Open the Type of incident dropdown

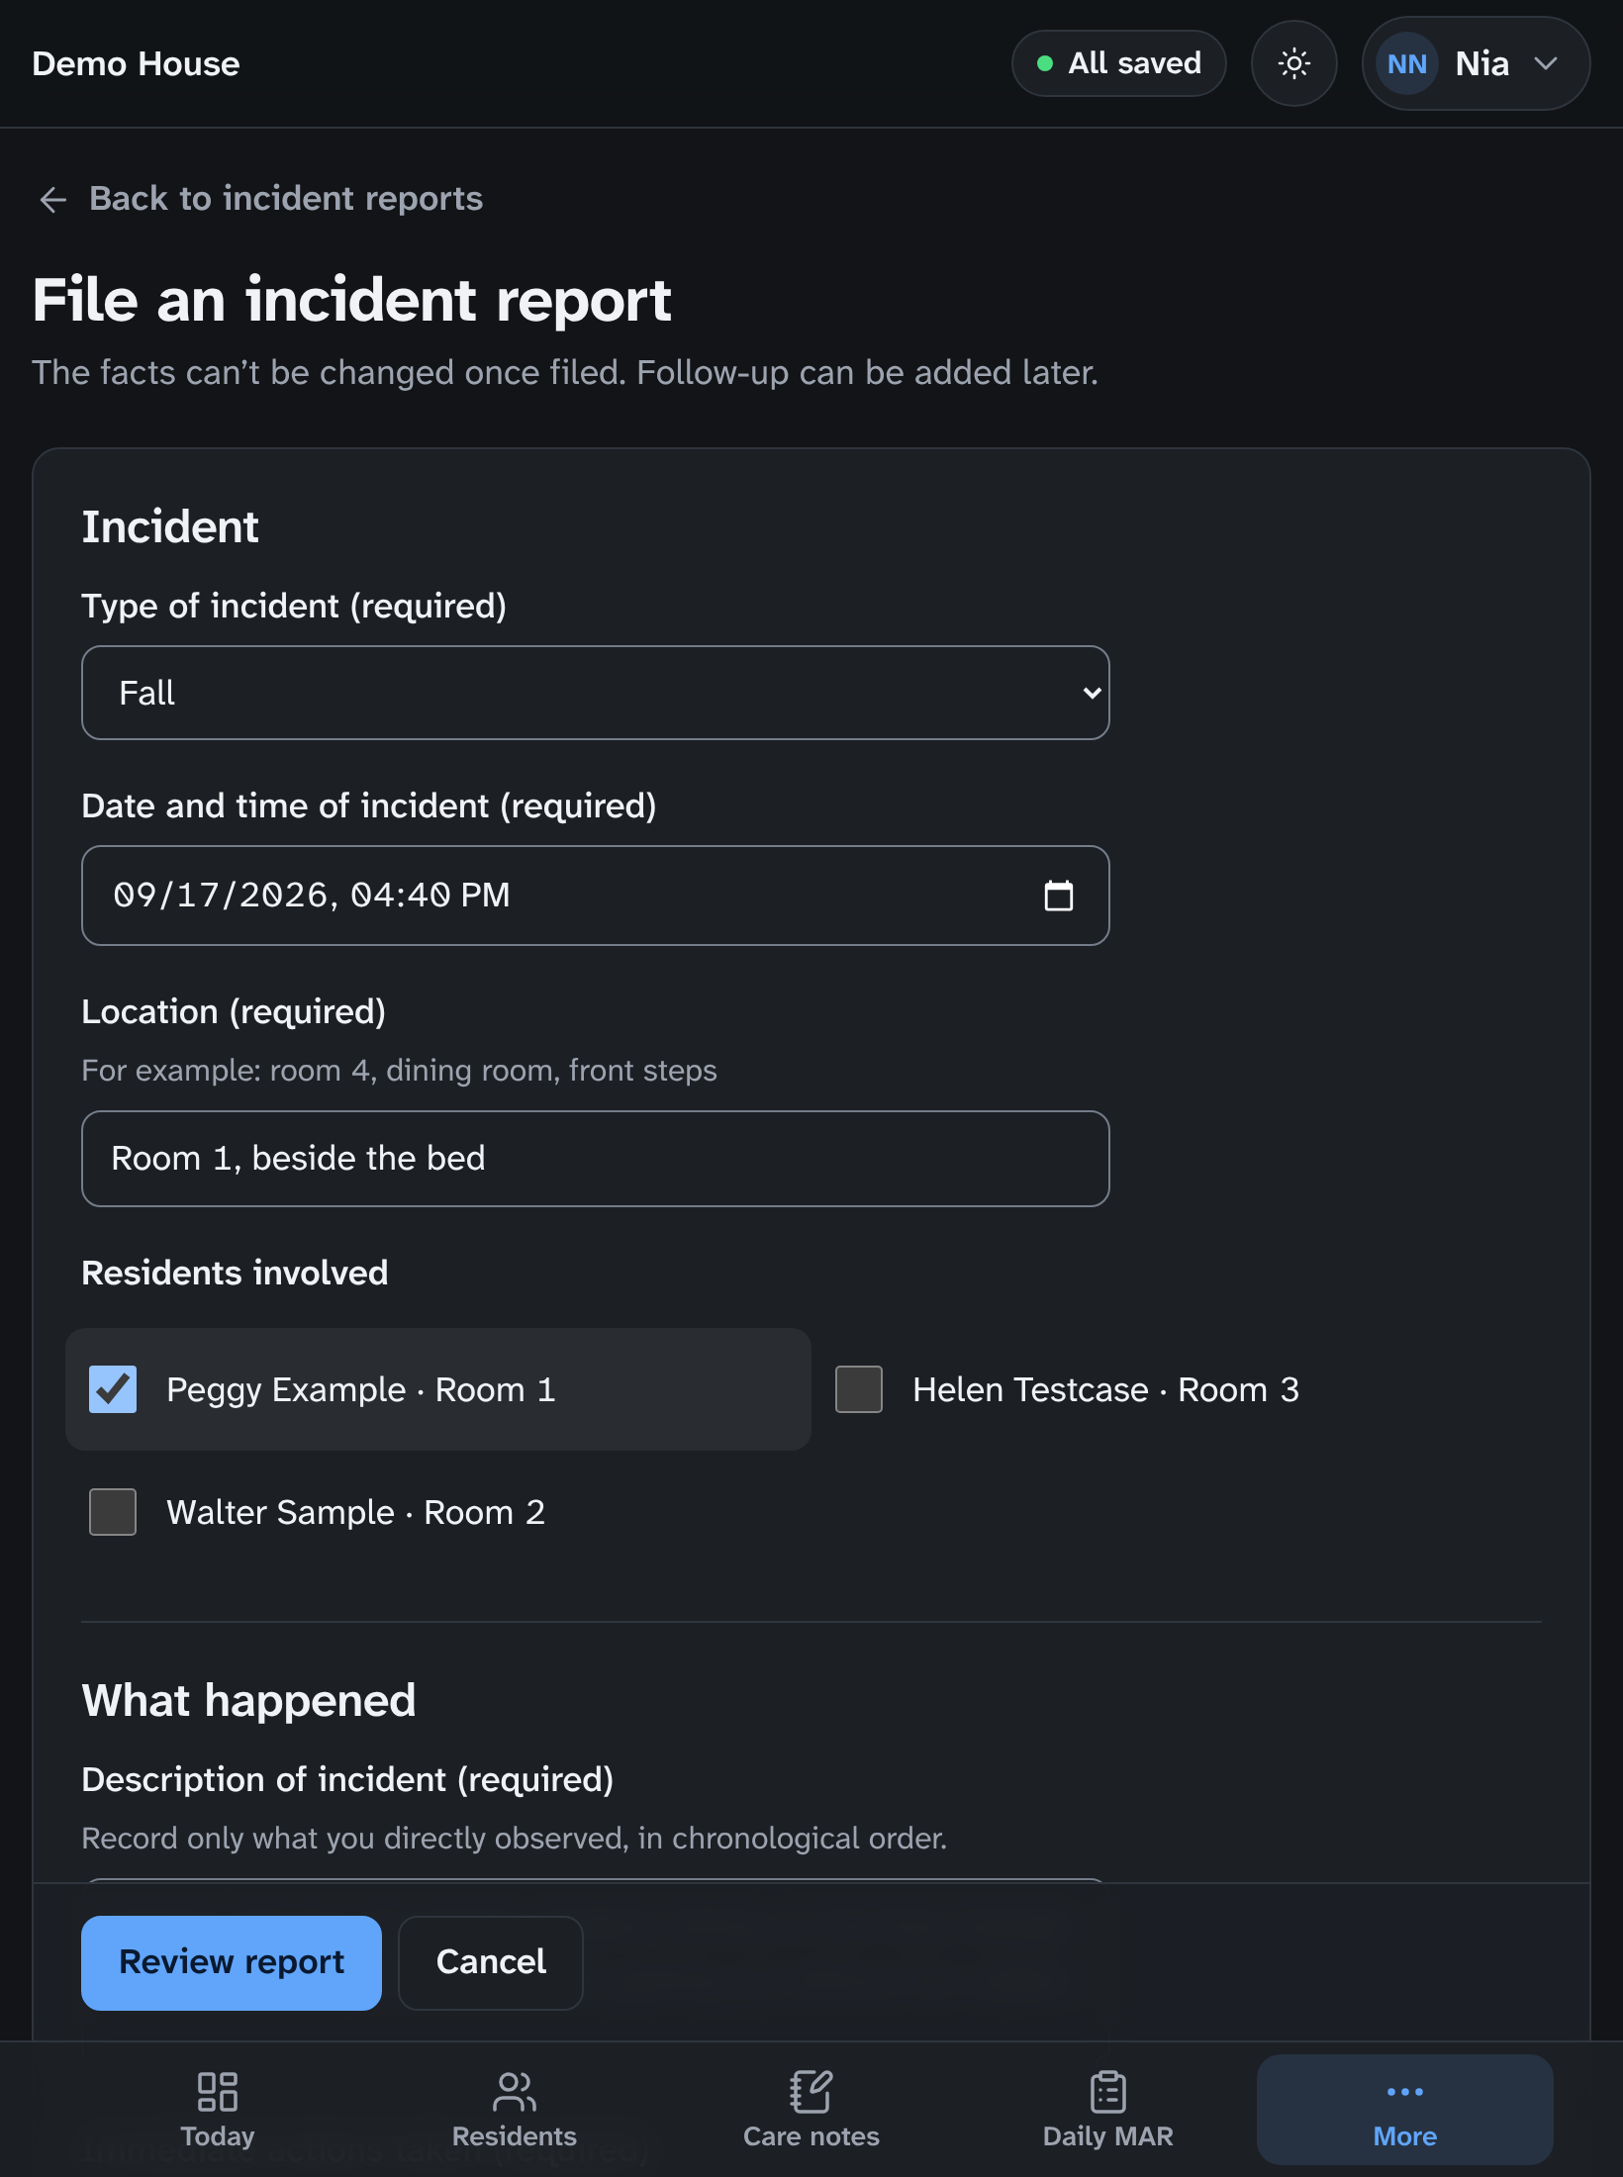[x=595, y=693]
